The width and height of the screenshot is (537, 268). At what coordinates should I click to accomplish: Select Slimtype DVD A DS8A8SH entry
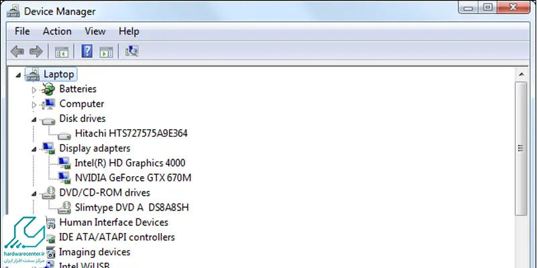tap(132, 208)
